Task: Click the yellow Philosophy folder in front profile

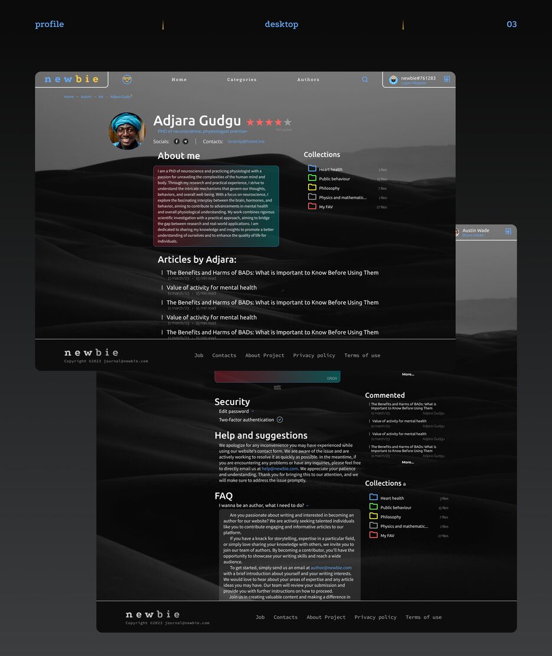Action: [x=312, y=187]
